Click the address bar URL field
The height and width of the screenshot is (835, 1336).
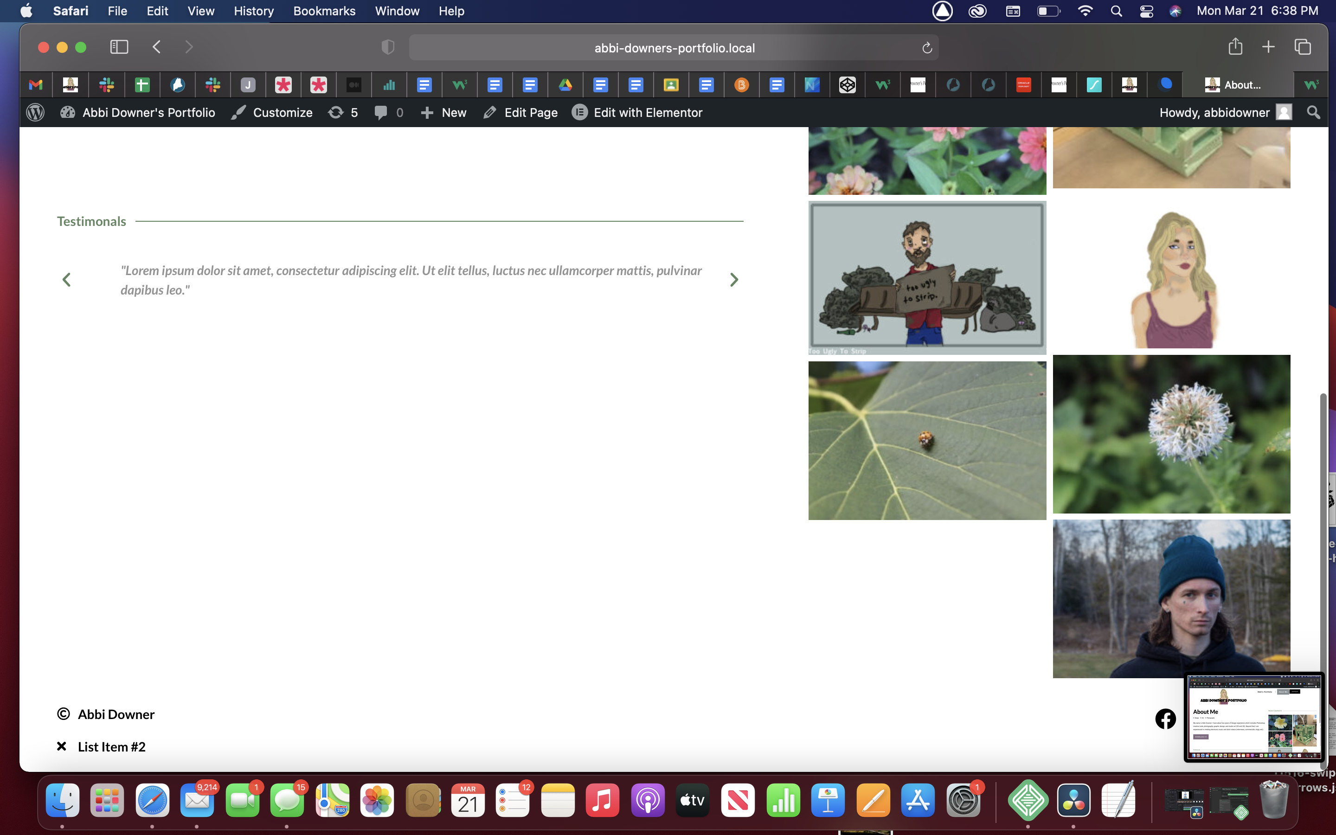point(674,48)
